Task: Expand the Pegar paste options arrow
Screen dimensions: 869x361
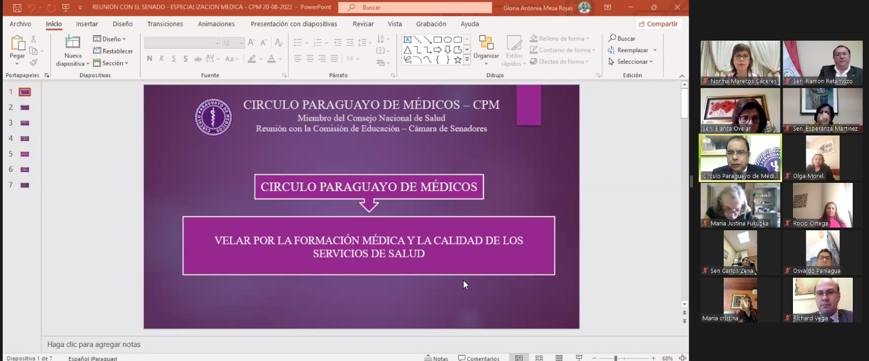Action: pyautogui.click(x=17, y=64)
